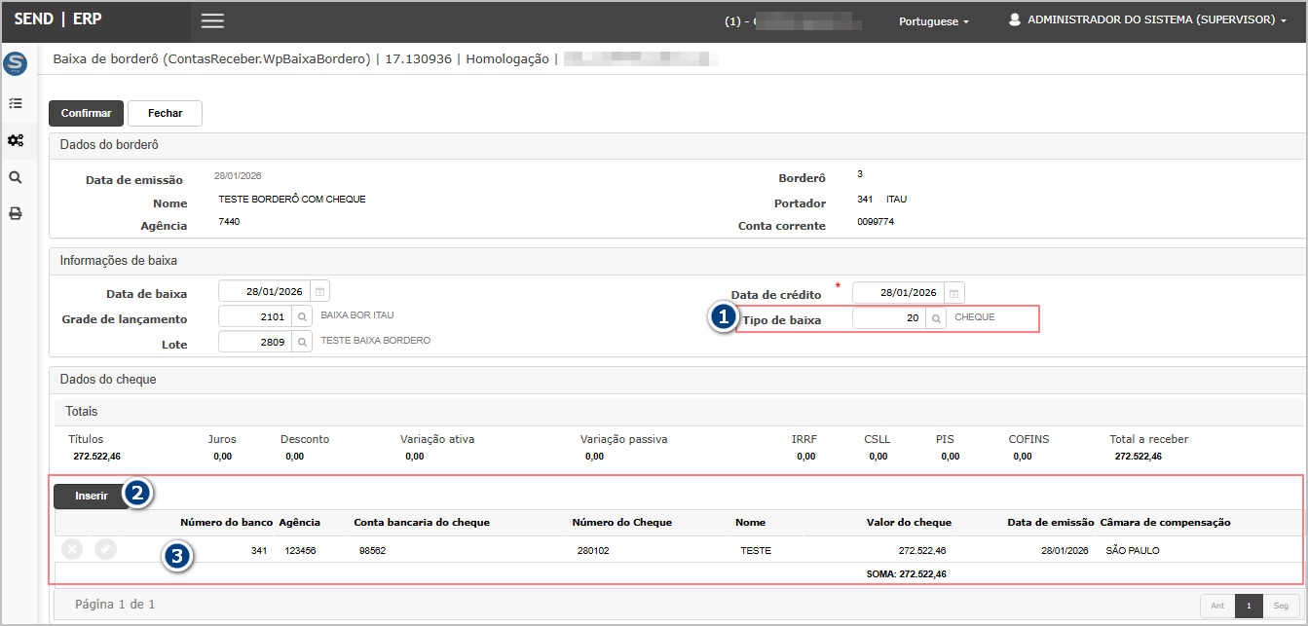
Task: Search lookup for Grade de lançamento
Action: pyautogui.click(x=303, y=316)
